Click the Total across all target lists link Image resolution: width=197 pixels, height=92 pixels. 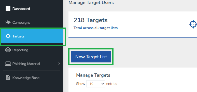click(96, 28)
